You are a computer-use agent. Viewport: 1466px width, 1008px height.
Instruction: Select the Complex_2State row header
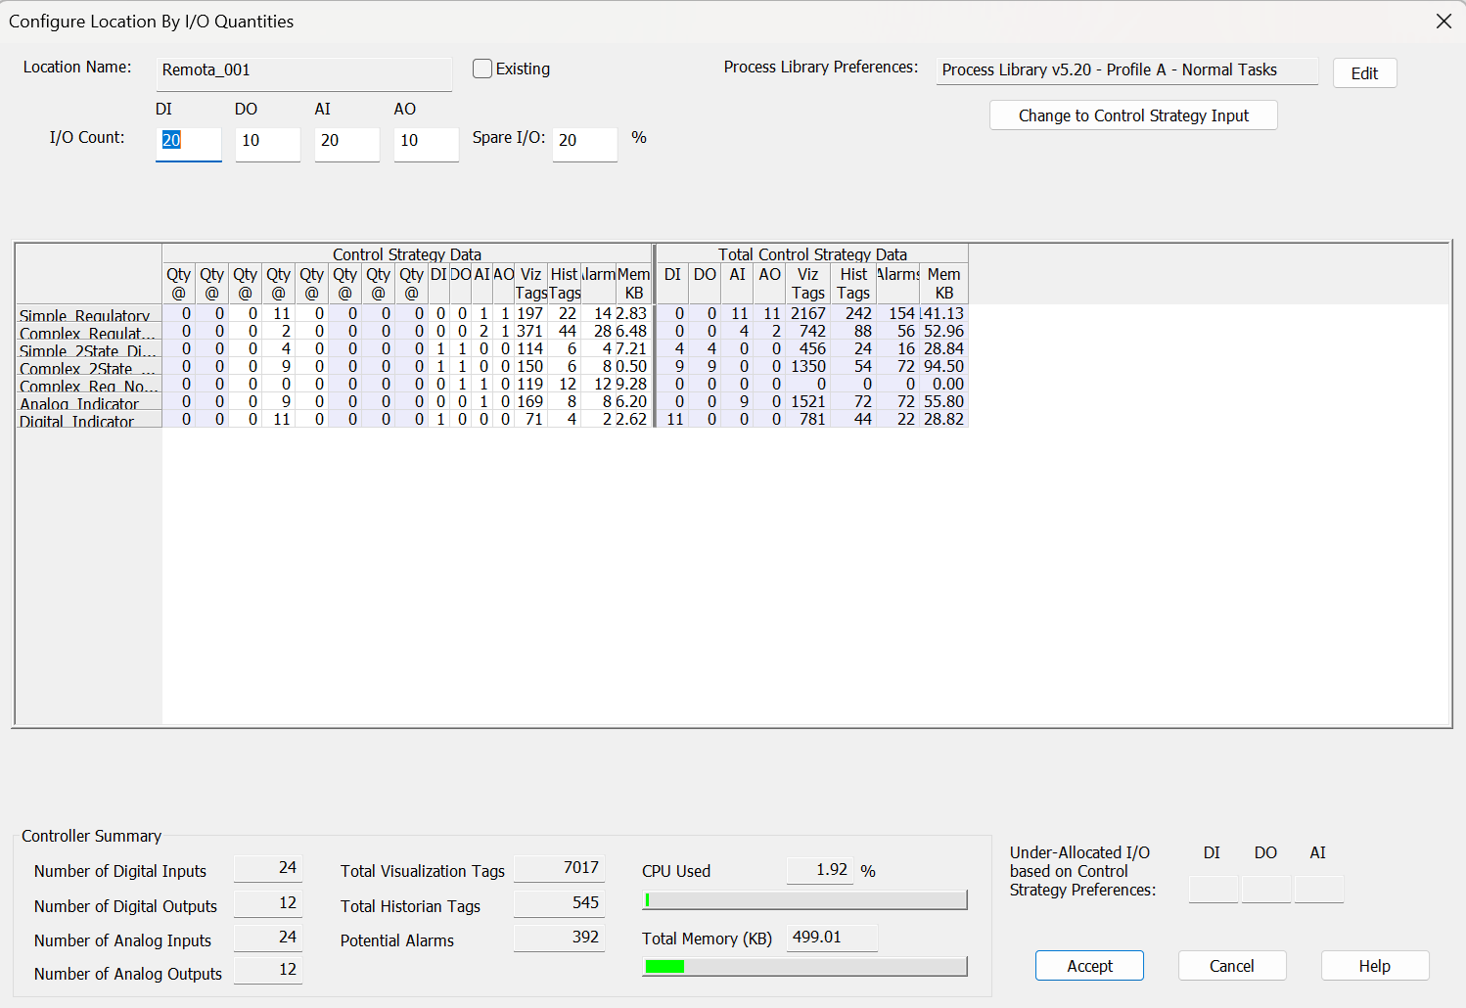[x=89, y=367]
